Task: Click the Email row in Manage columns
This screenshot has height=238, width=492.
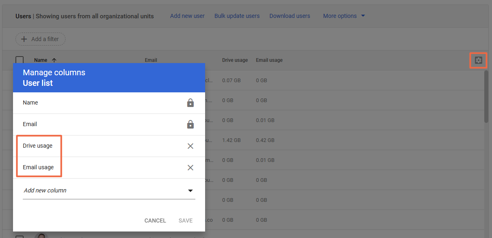Action: point(109,124)
